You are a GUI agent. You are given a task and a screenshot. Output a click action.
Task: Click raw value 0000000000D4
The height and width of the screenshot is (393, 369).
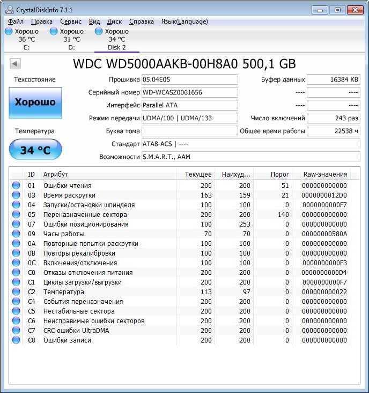tap(324, 272)
